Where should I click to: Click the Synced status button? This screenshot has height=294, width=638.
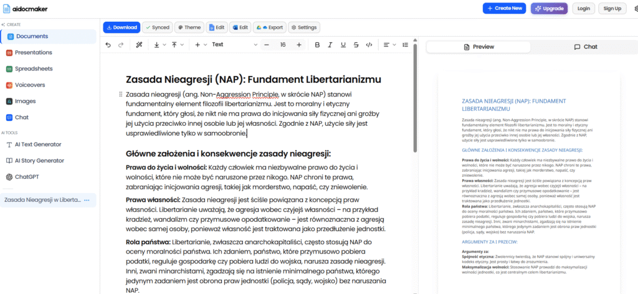[158, 27]
